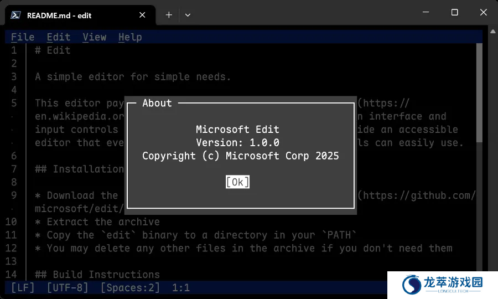Open the Edit menu
This screenshot has width=498, height=299.
59,37
